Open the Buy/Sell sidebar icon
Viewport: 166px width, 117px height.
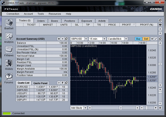(x=9, y=22)
